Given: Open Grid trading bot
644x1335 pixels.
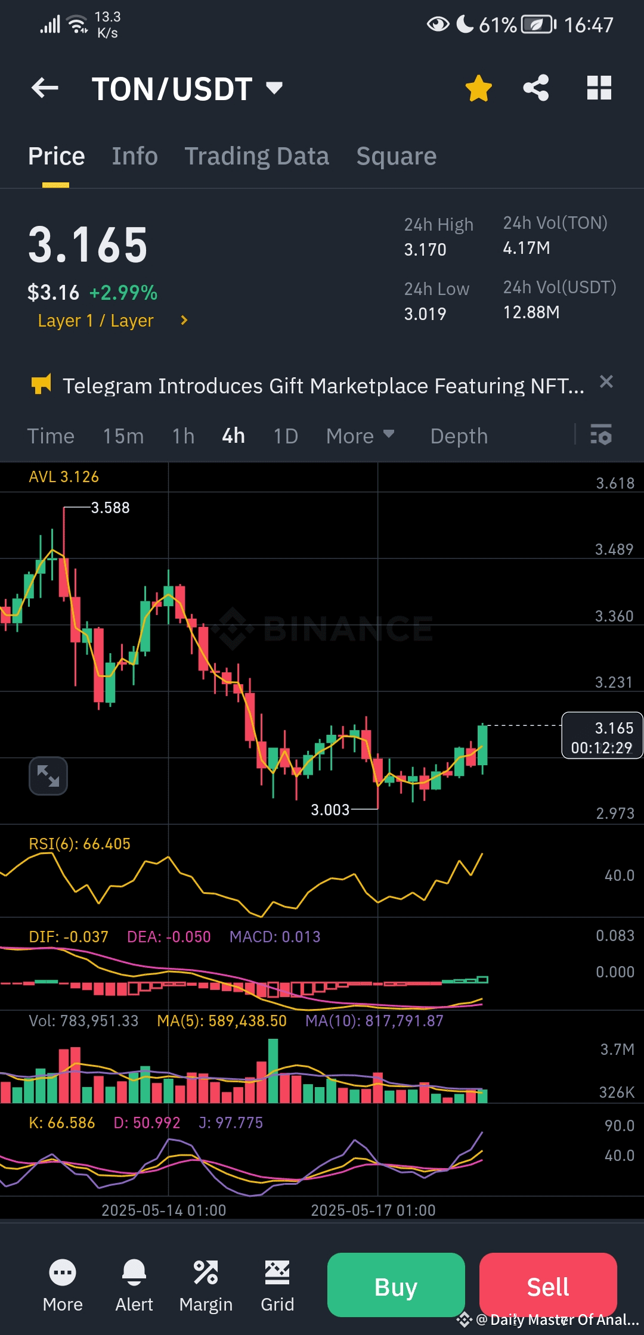Looking at the screenshot, I should tap(277, 1286).
